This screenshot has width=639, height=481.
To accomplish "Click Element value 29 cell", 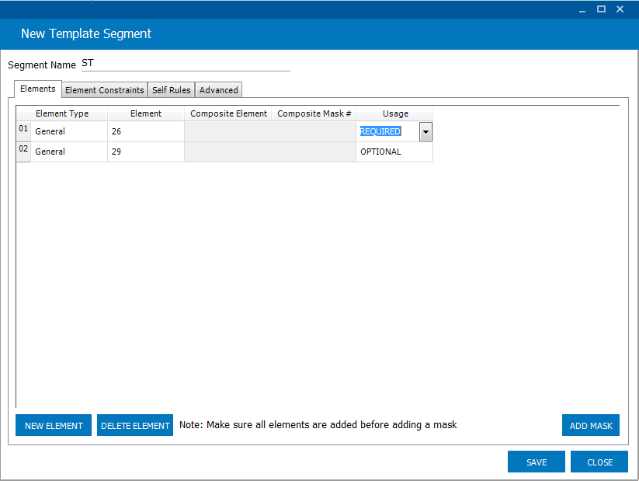I will click(146, 152).
